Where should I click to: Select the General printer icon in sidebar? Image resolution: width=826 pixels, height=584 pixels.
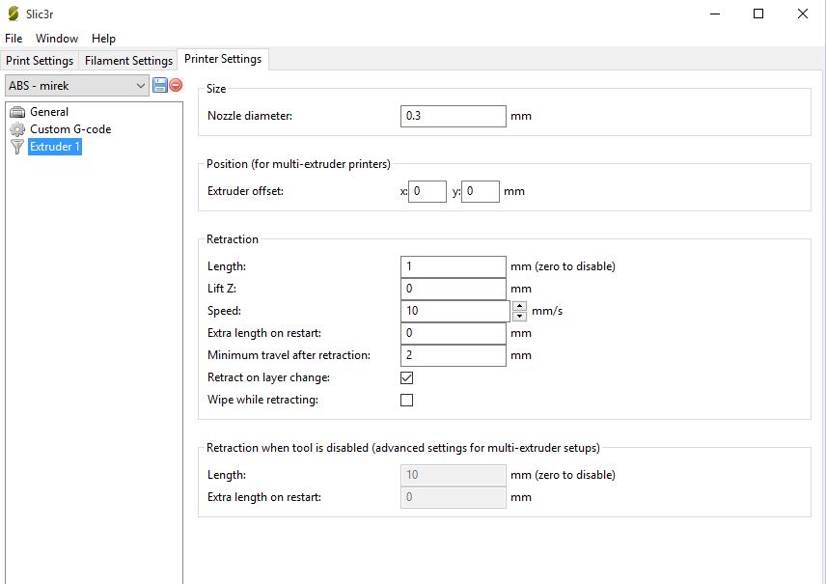tap(16, 112)
